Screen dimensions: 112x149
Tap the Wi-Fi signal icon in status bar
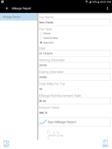tap(86, 2)
